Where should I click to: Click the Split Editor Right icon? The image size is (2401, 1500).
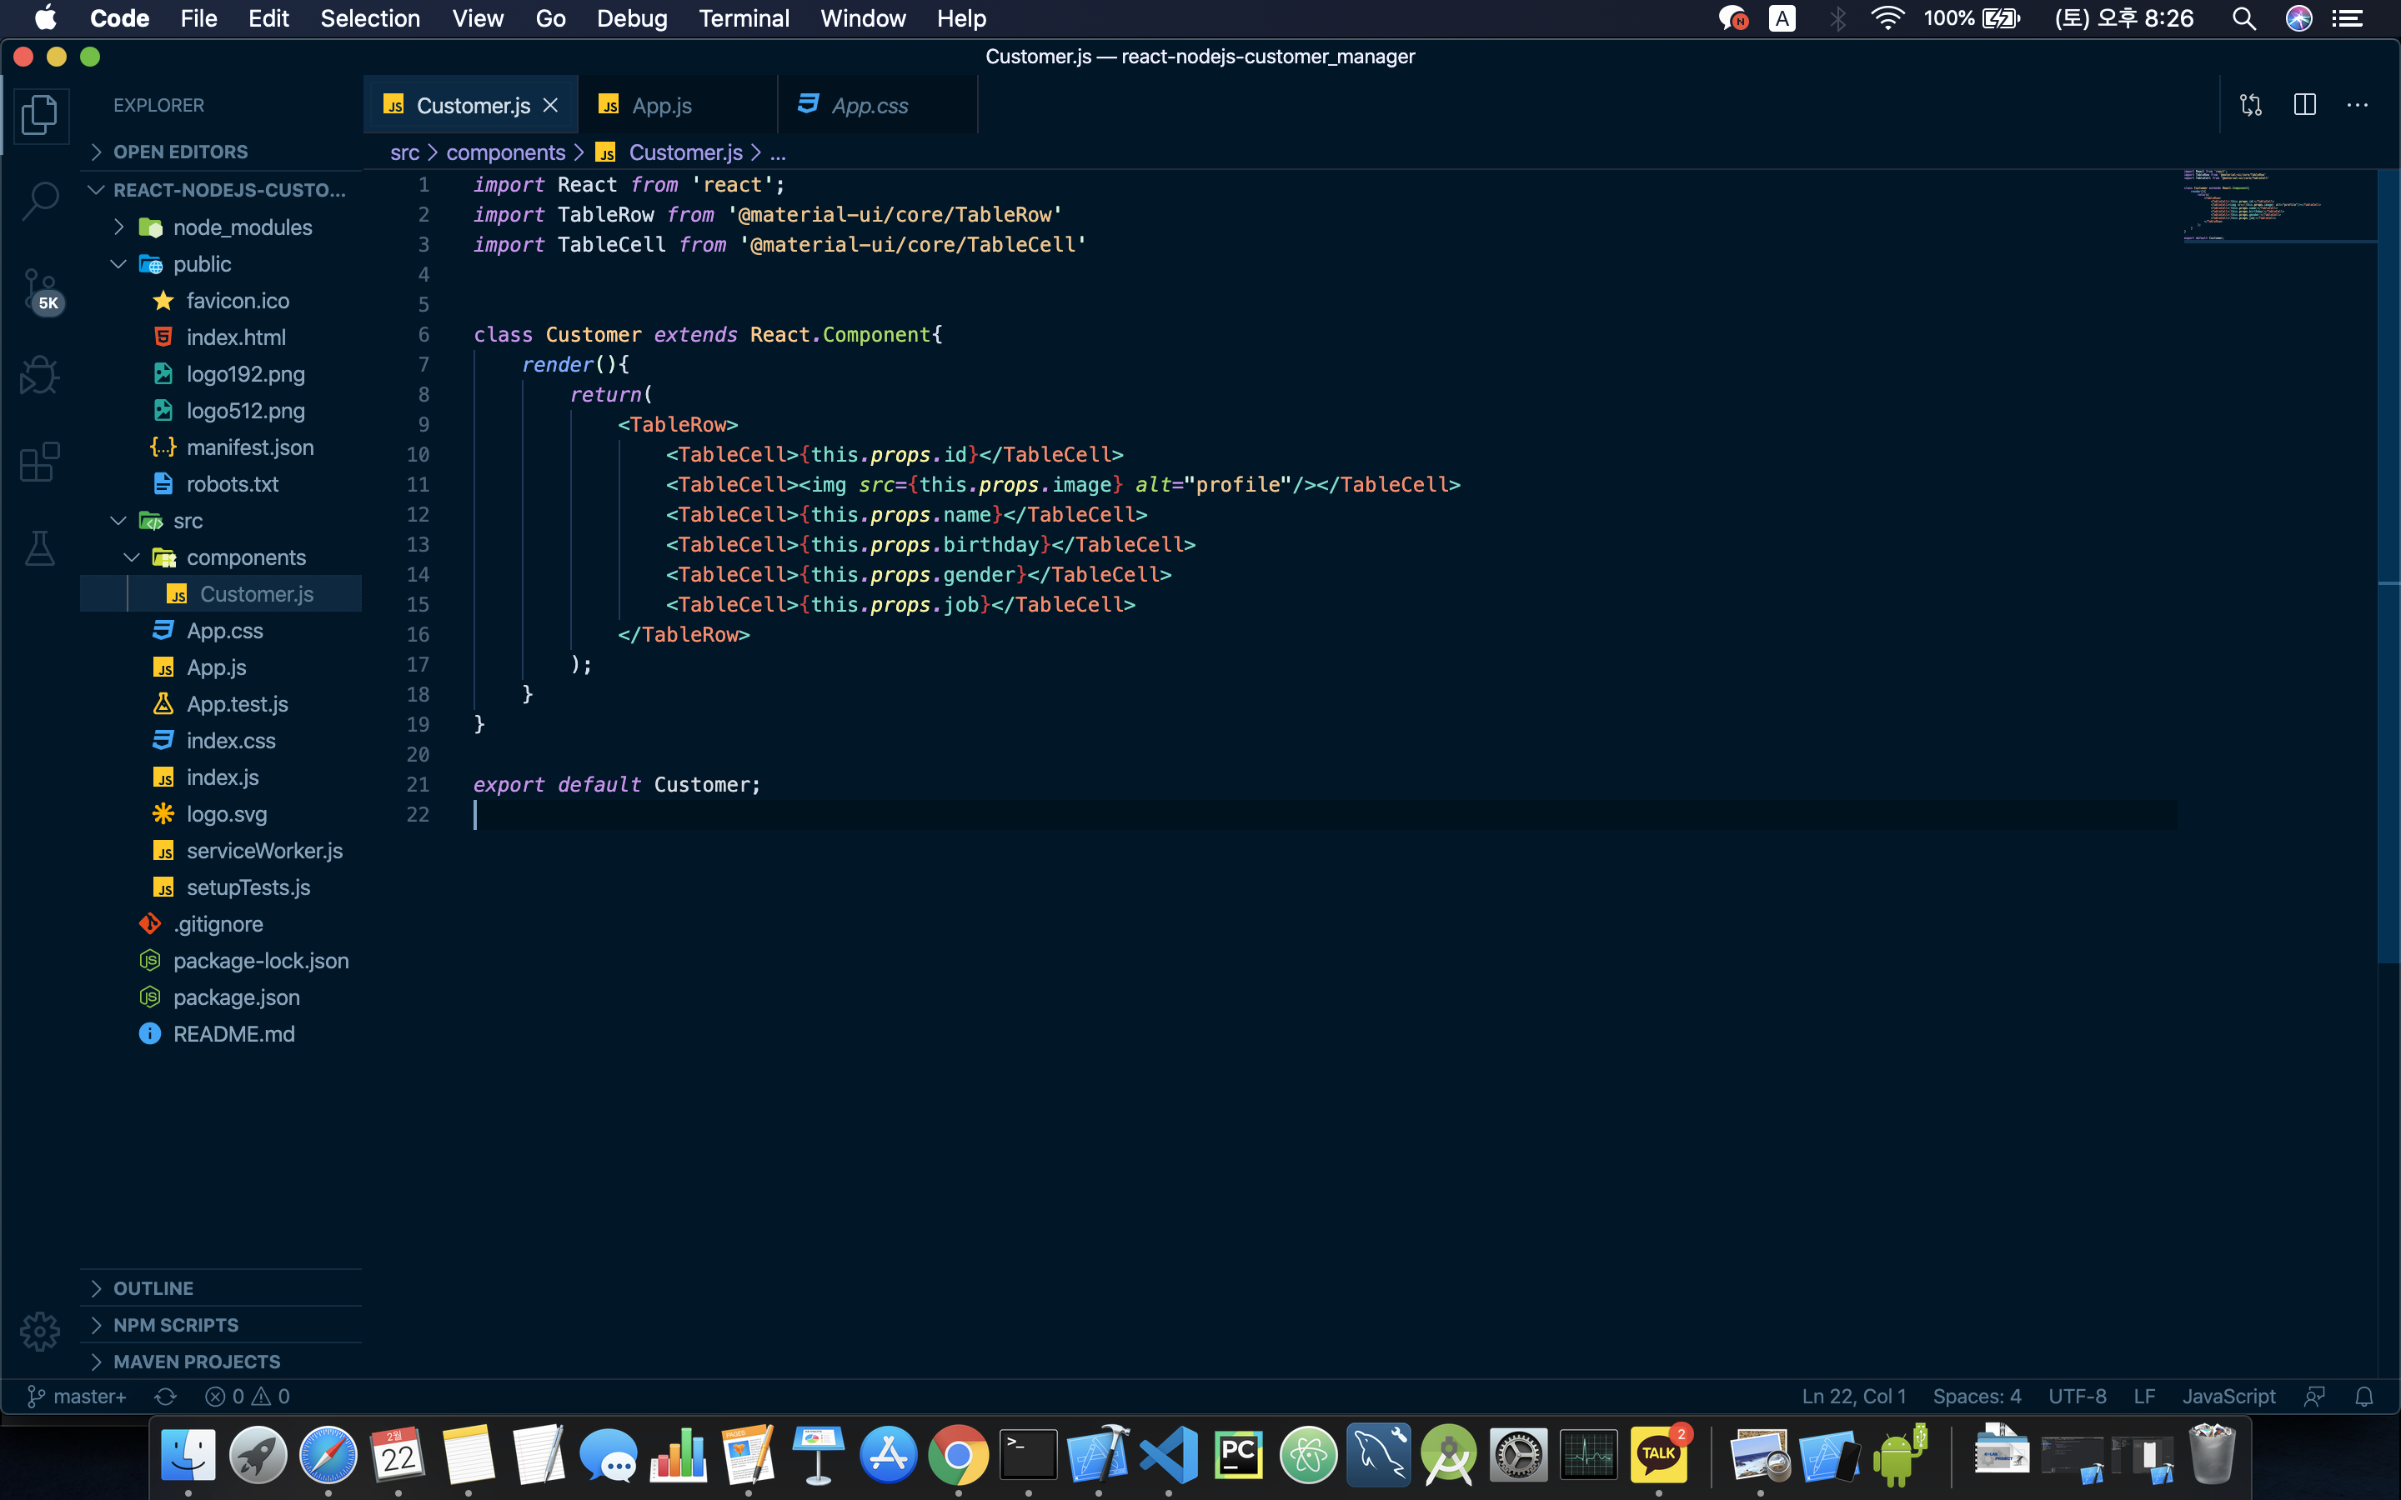pyautogui.click(x=2303, y=105)
